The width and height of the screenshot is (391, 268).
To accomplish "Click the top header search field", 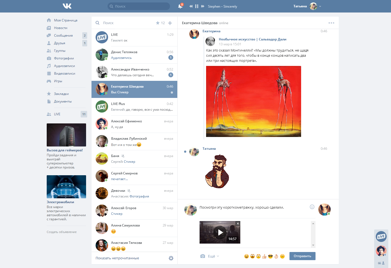I will click(139, 6).
